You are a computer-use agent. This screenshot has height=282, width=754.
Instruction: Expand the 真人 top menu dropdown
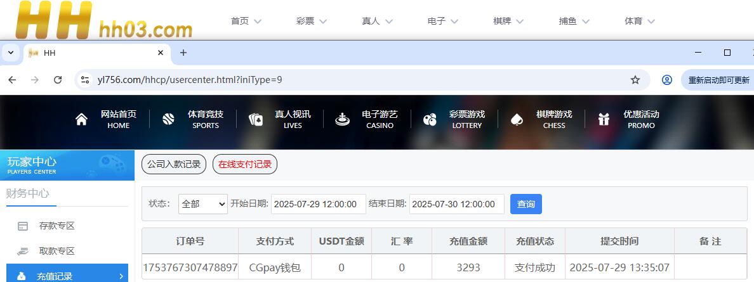[x=377, y=21]
